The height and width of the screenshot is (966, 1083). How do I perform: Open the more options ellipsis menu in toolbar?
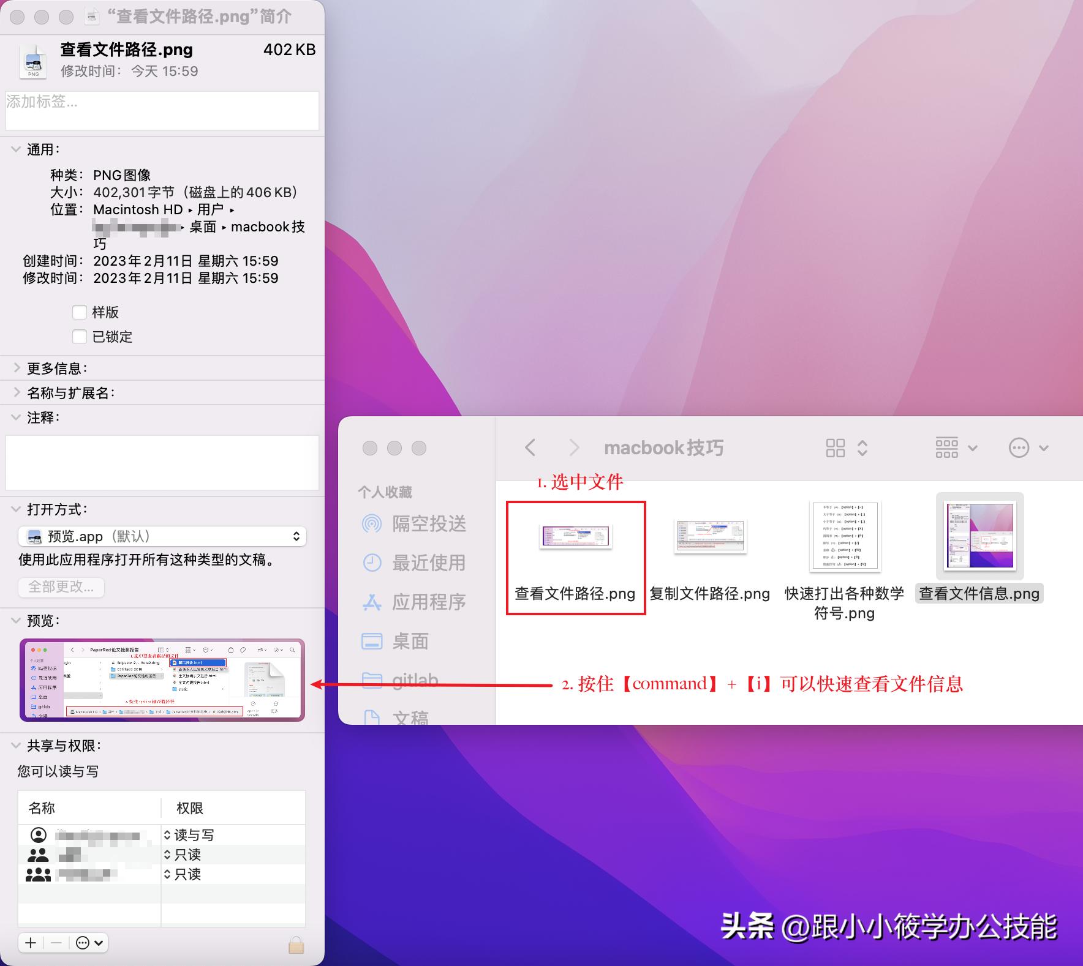pyautogui.click(x=1019, y=448)
